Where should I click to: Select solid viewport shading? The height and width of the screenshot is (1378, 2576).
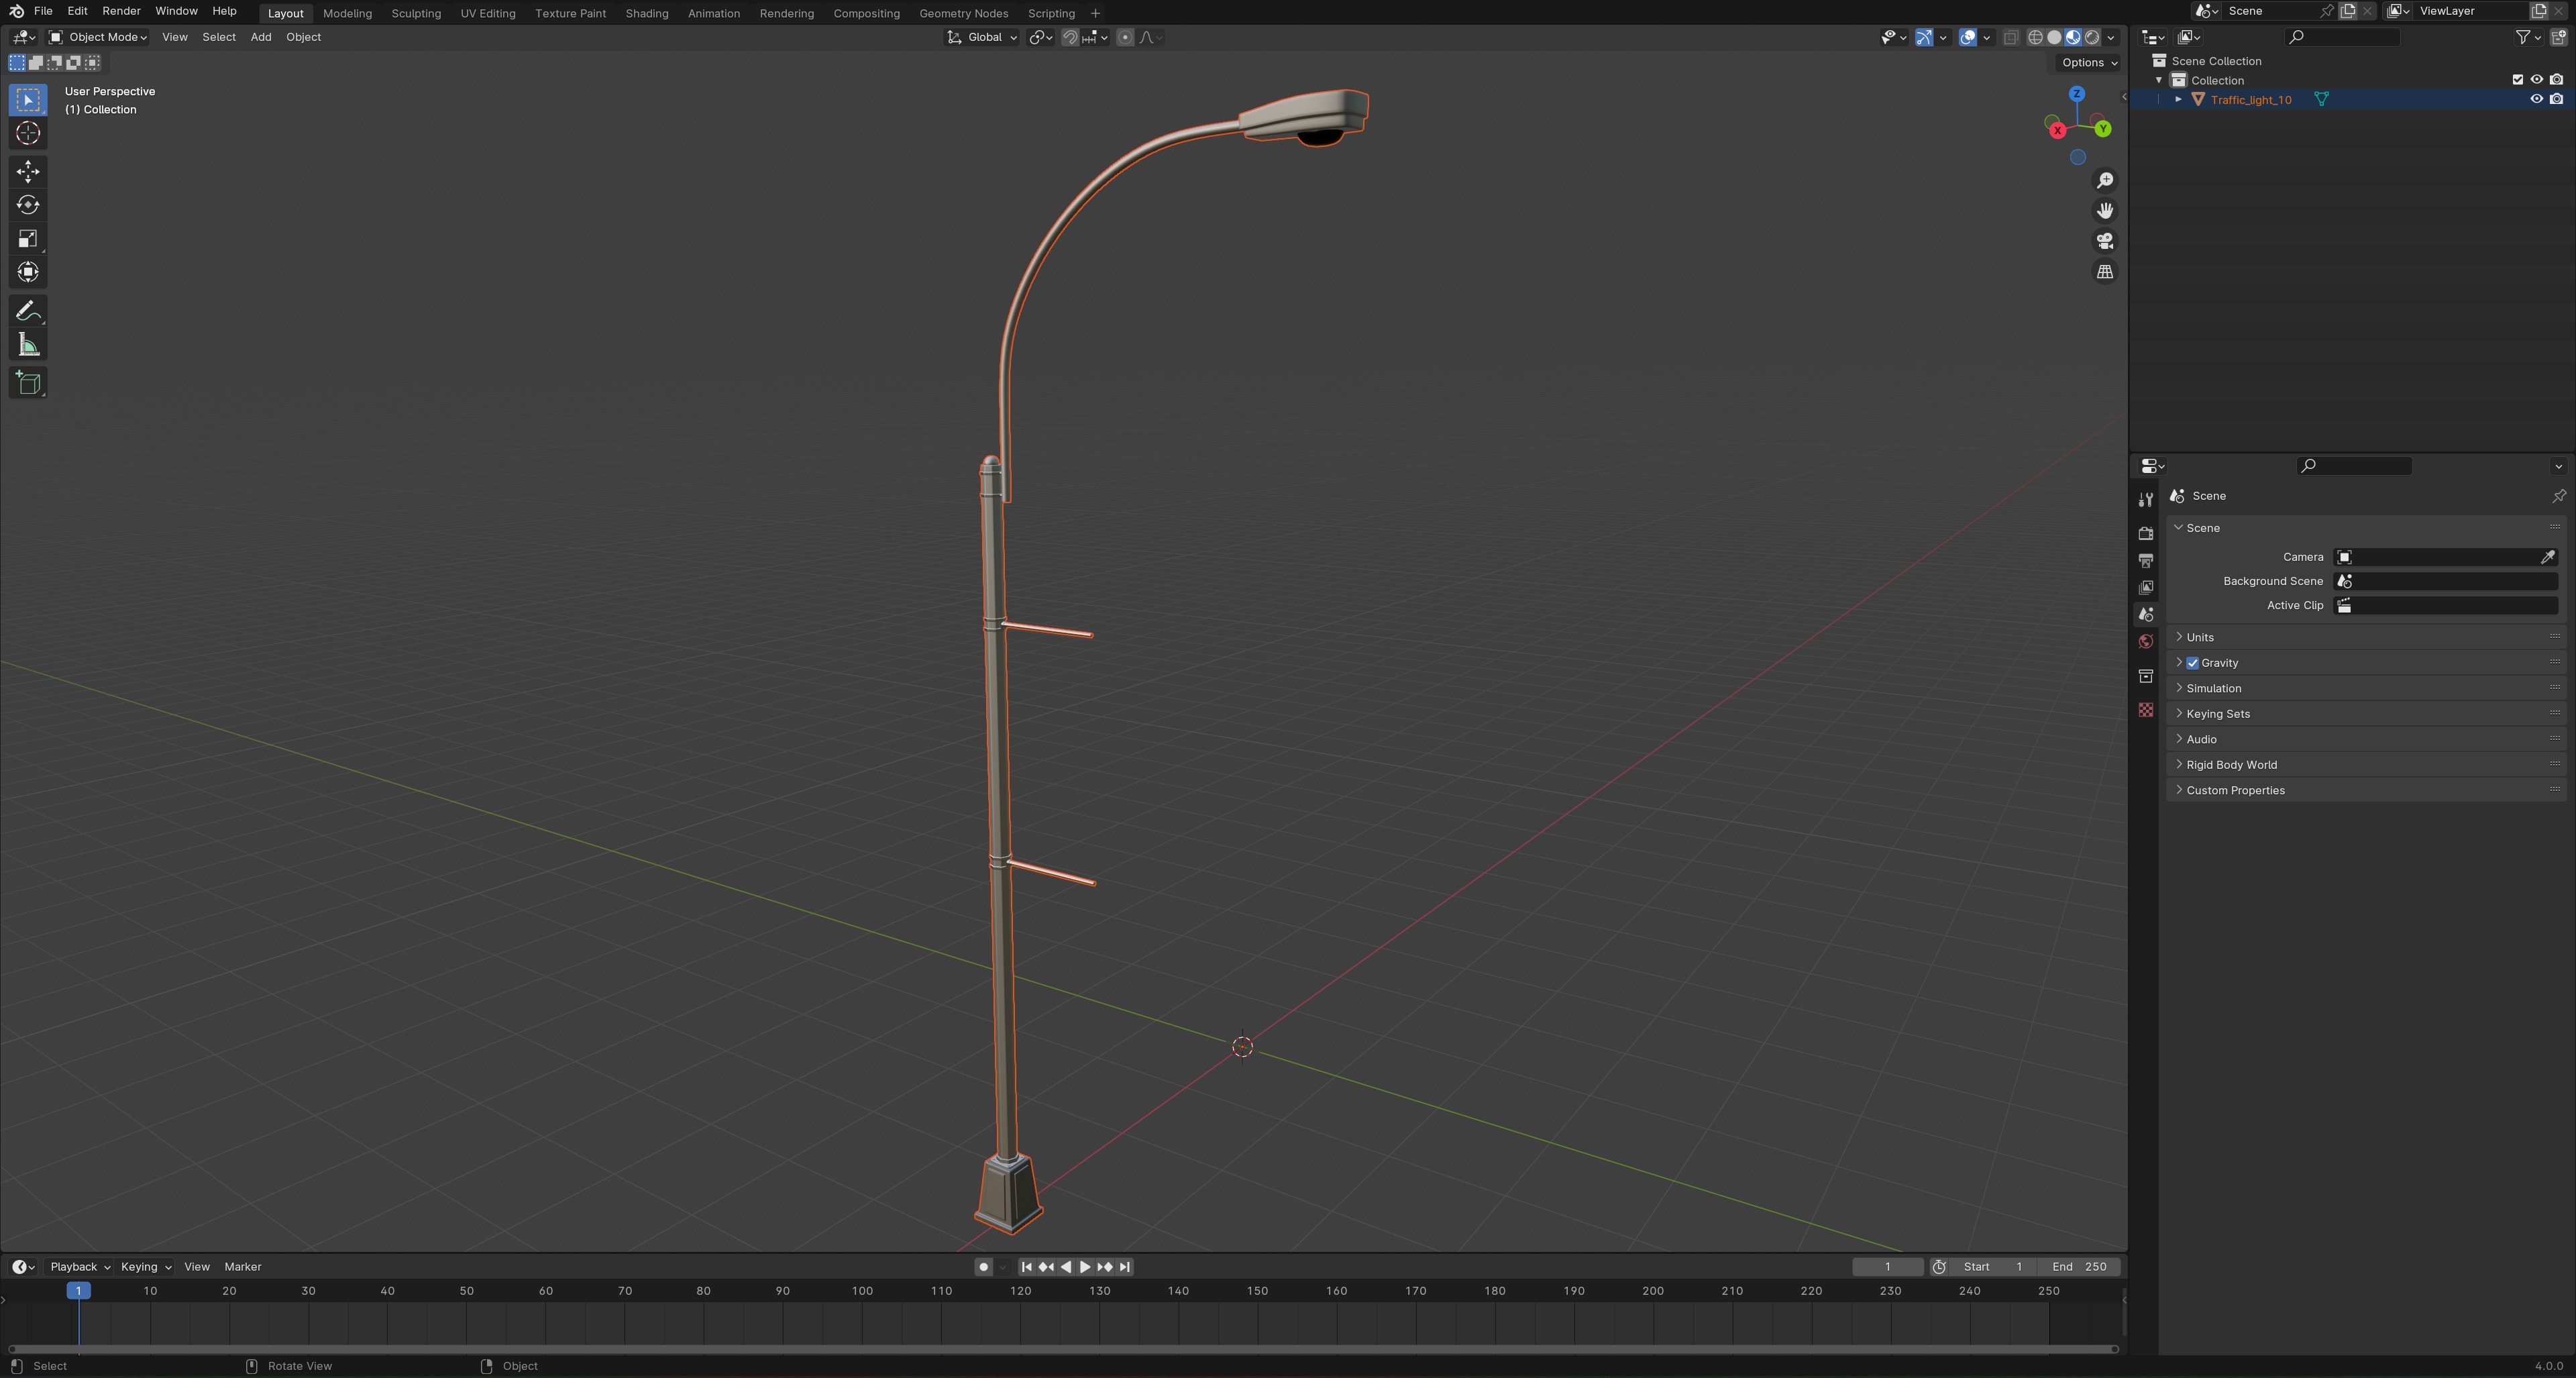coord(2054,37)
